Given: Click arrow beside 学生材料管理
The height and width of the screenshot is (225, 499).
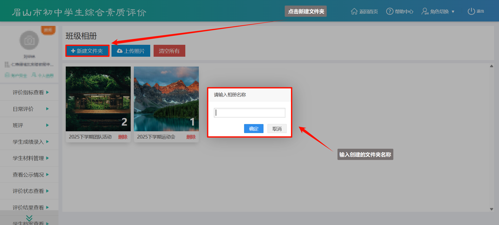Looking at the screenshot, I should tap(48, 158).
